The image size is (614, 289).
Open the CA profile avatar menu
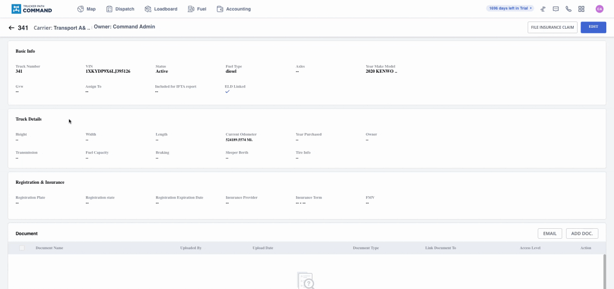(x=600, y=9)
